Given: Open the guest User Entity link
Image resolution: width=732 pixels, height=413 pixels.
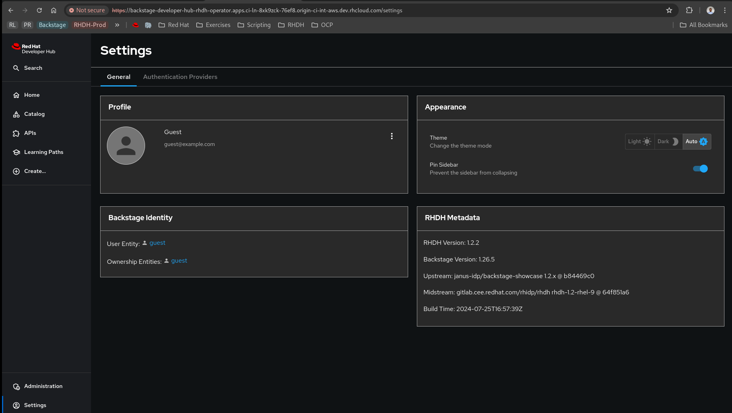Looking at the screenshot, I should click(x=157, y=243).
